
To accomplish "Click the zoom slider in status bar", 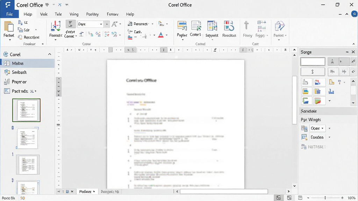I will (325, 198).
